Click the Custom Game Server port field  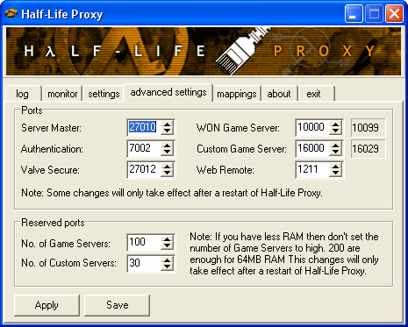(312, 148)
